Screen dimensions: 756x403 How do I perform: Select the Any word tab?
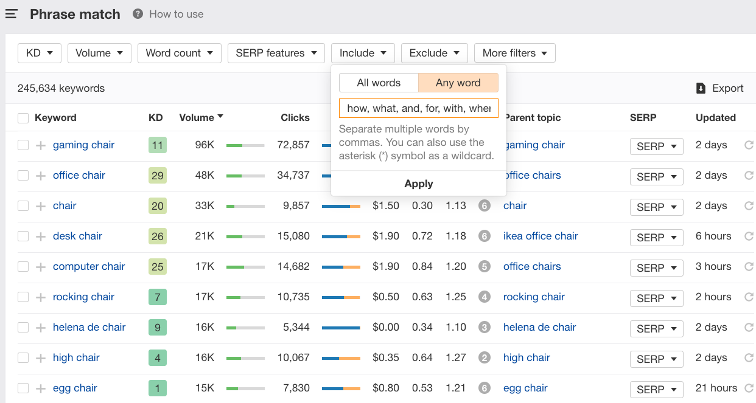[x=458, y=83]
